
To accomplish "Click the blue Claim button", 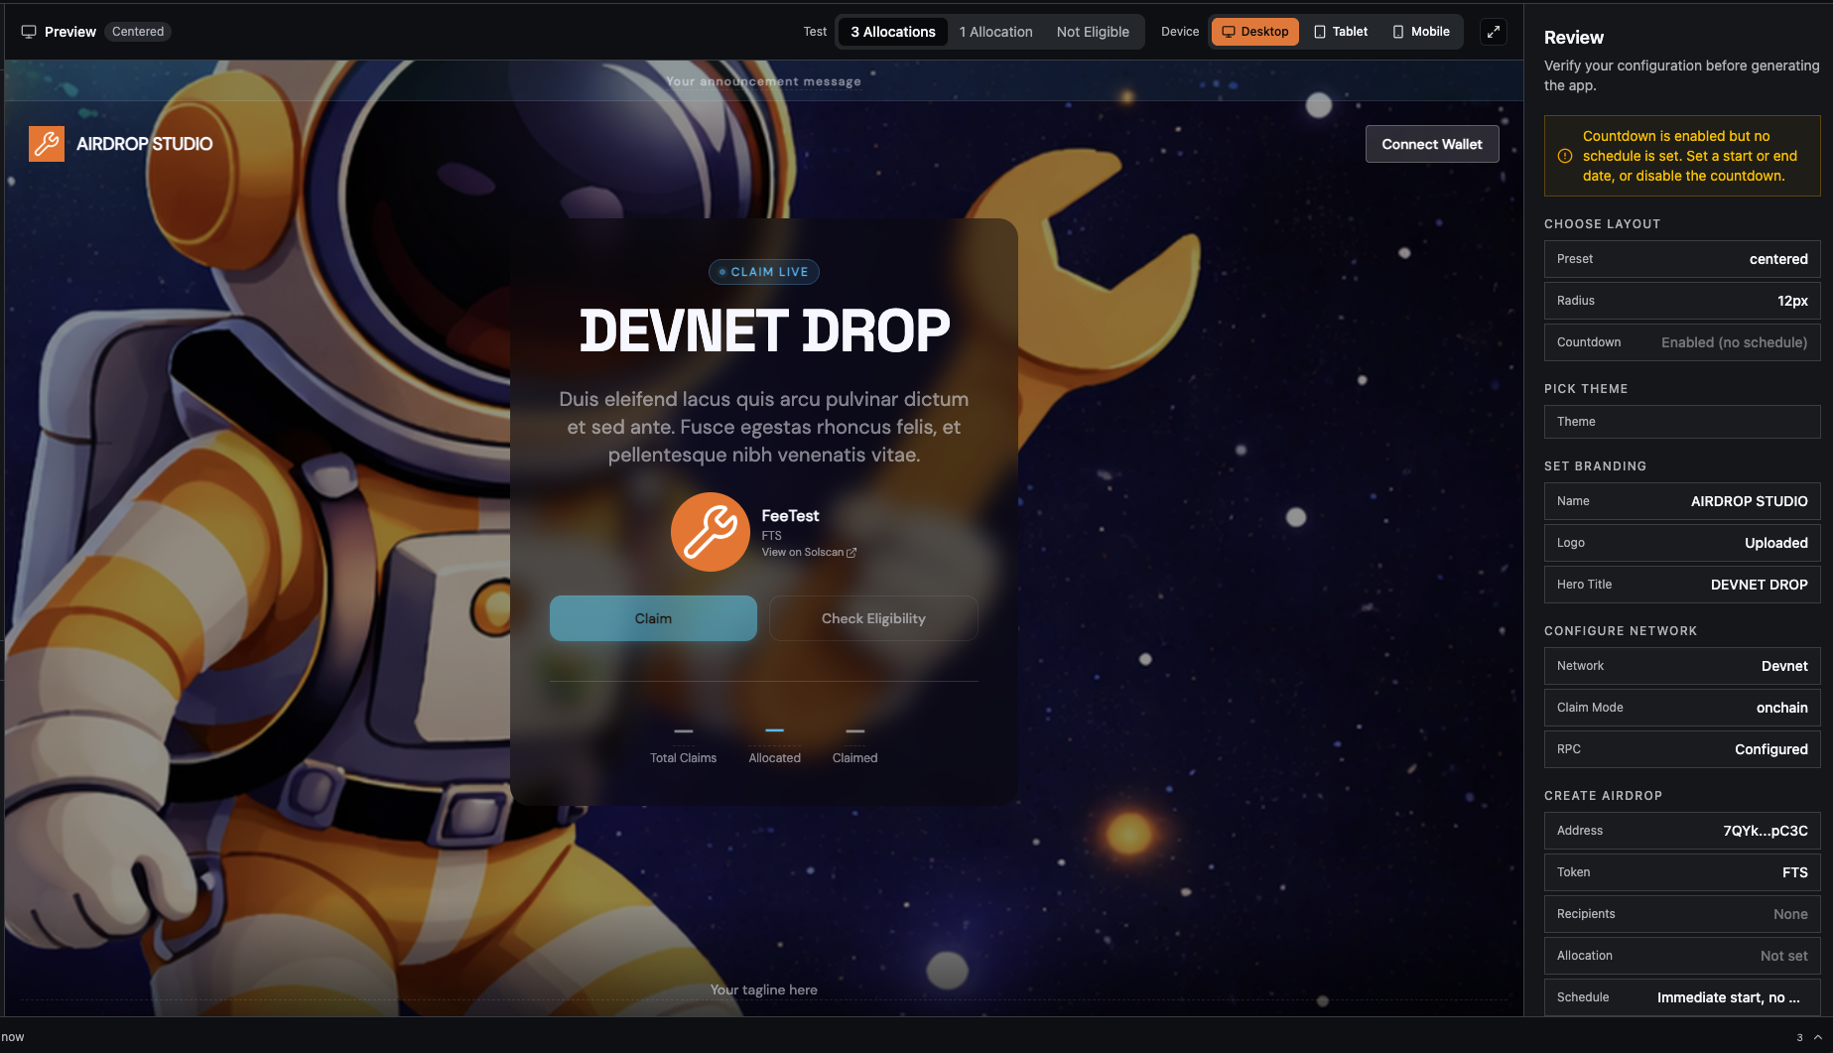I will click(653, 618).
